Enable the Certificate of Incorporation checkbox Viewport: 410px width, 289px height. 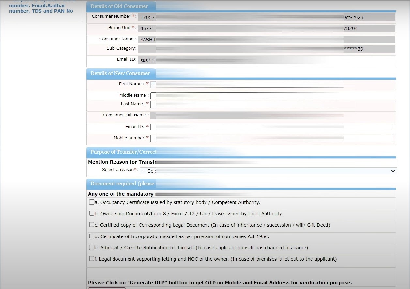point(92,236)
